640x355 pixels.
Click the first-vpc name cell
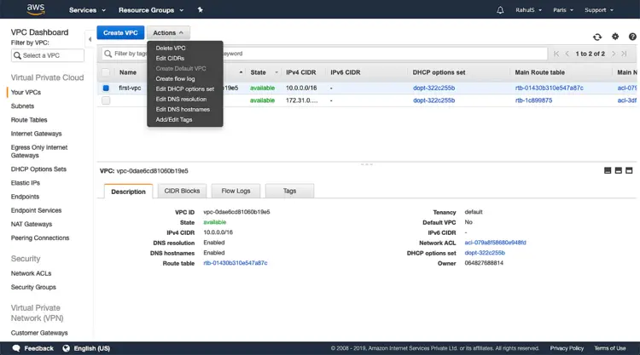[x=130, y=88]
